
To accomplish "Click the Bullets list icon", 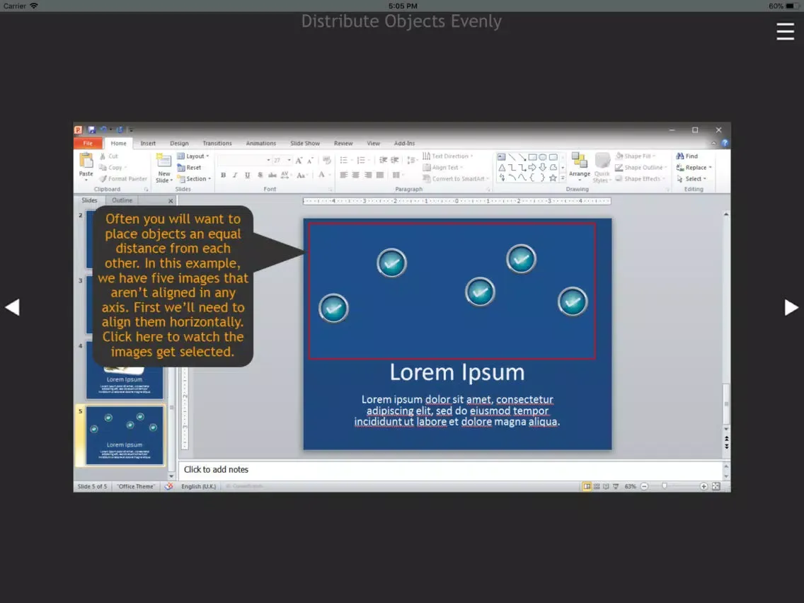I will 343,161.
